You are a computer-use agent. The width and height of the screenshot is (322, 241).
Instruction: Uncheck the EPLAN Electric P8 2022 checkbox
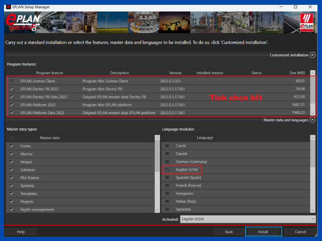[12, 89]
